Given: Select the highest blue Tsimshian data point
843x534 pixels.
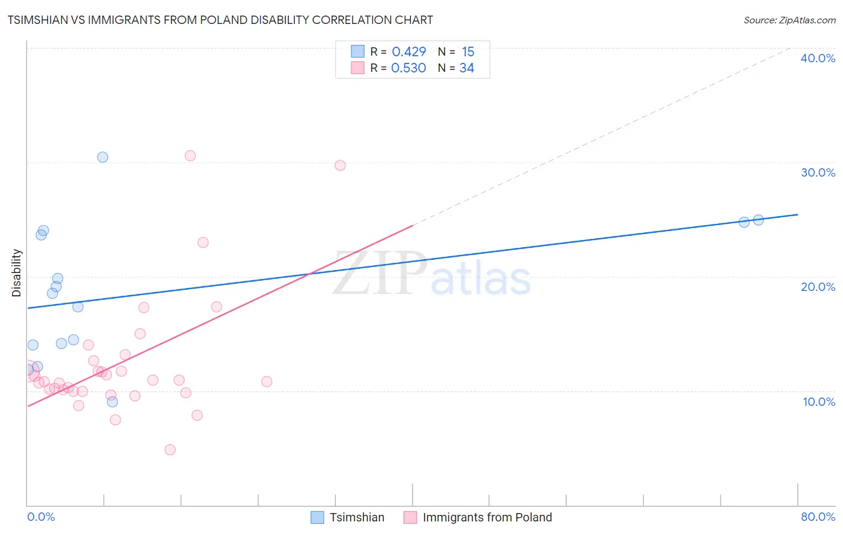Looking at the screenshot, I should point(103,157).
